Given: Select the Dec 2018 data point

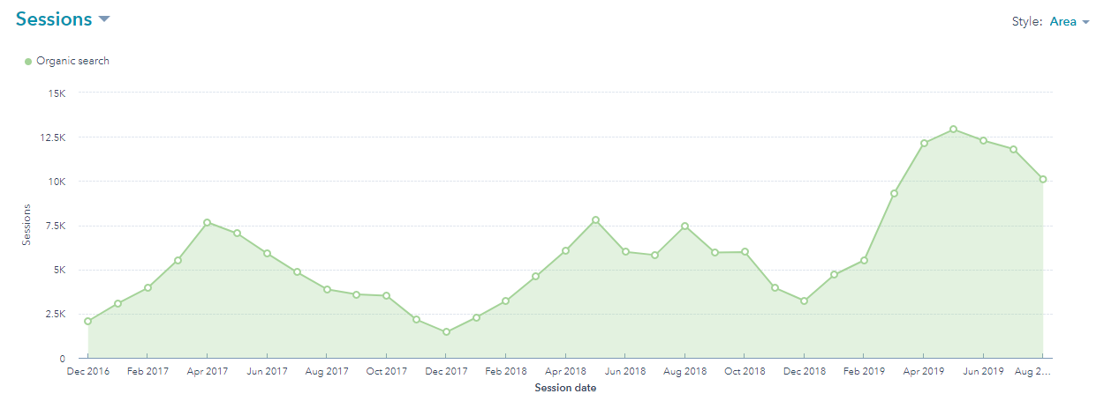Looking at the screenshot, I should pyautogui.click(x=804, y=301).
